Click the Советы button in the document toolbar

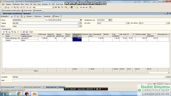(x=56, y=16)
